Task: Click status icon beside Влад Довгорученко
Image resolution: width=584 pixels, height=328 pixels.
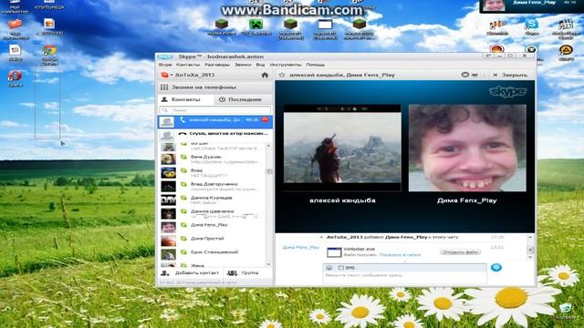Action: (x=183, y=184)
